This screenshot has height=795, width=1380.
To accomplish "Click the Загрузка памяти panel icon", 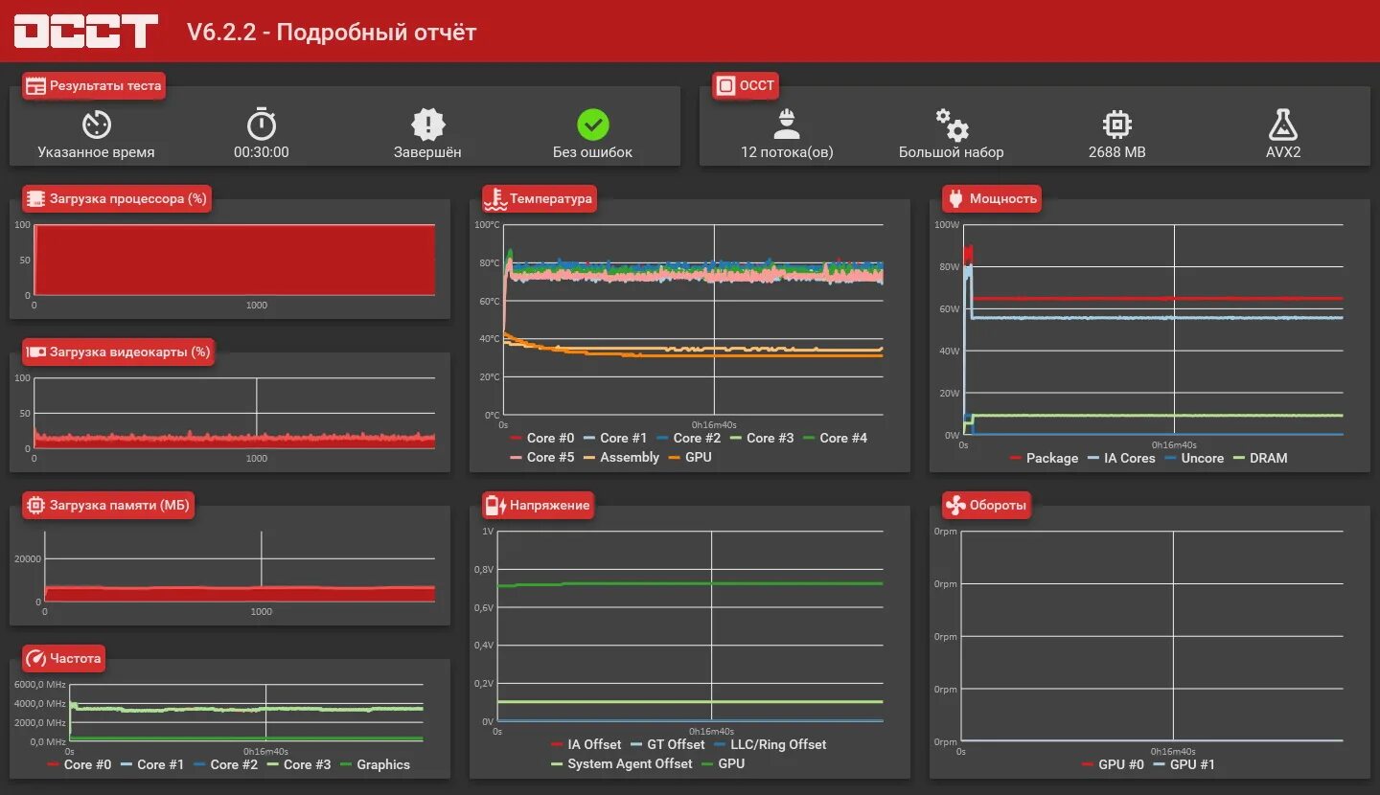I will pyautogui.click(x=35, y=506).
